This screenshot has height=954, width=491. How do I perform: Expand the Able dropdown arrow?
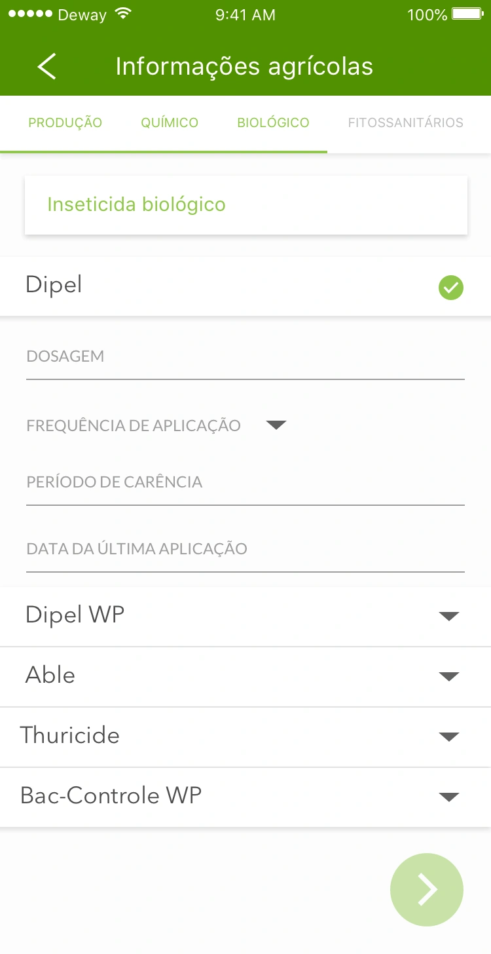point(448,676)
